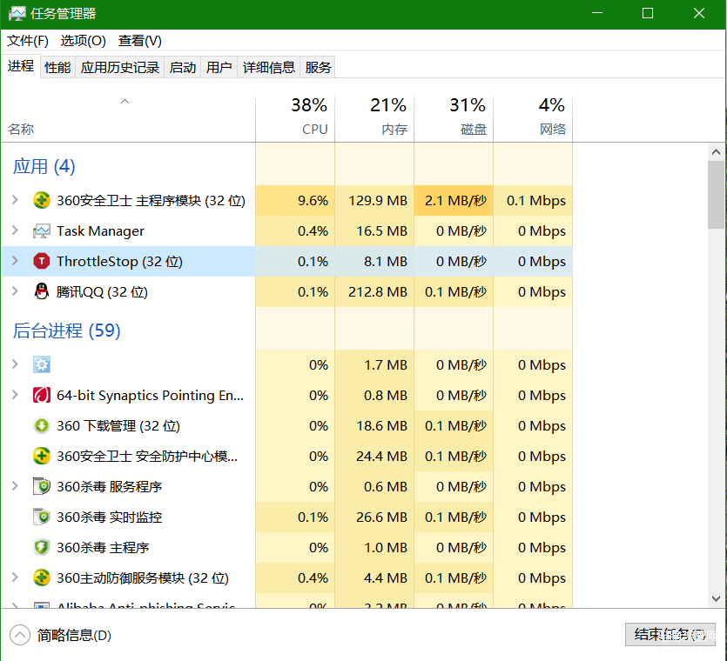Click the 360杀毒 实时监控 icon
727x661 pixels.
click(x=42, y=517)
